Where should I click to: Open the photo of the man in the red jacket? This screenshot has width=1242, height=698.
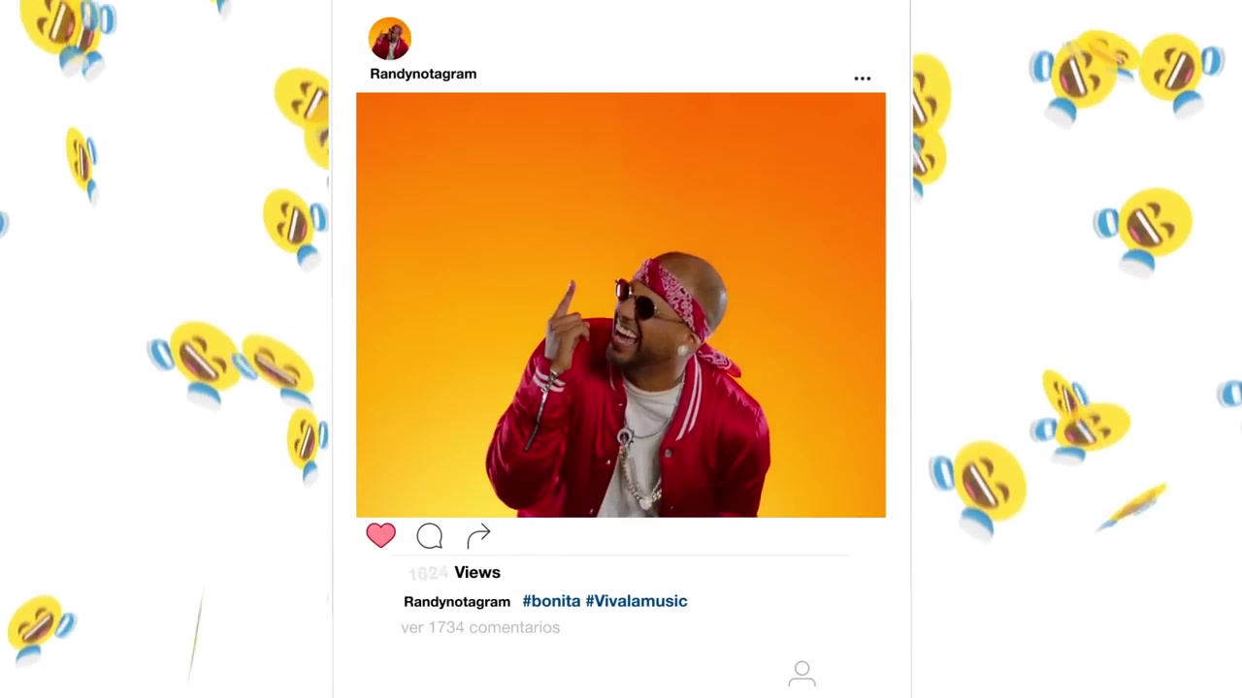tap(621, 304)
